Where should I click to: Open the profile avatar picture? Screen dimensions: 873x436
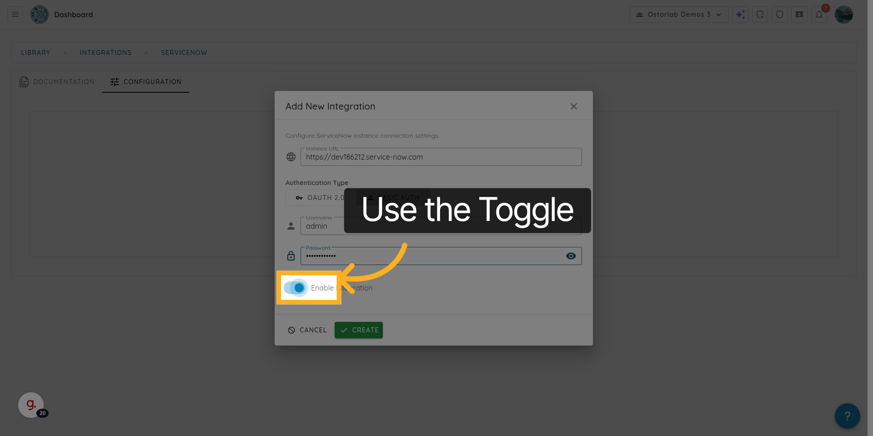pos(844,14)
